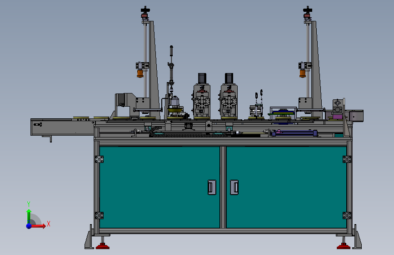Select the black motor on the left press unit
394x255 pixels.
[x=202, y=78]
